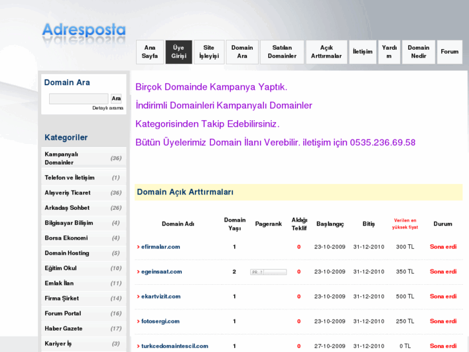Open the Üye Girişi menu tab

pyautogui.click(x=179, y=52)
